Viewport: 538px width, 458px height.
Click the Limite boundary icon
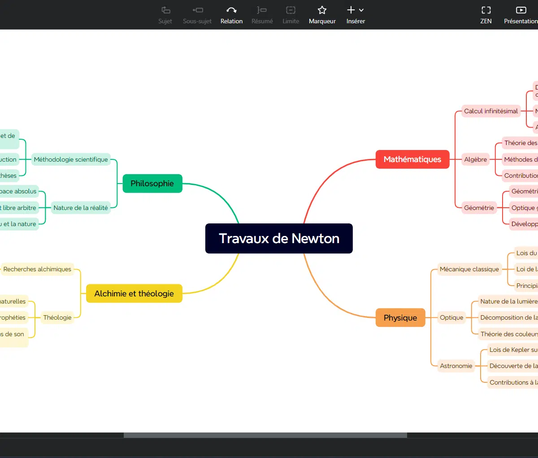pyautogui.click(x=291, y=10)
